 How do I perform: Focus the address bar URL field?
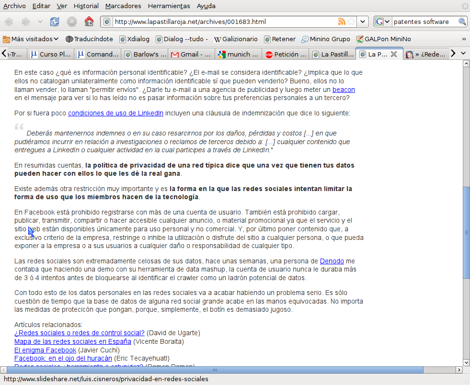click(x=225, y=22)
